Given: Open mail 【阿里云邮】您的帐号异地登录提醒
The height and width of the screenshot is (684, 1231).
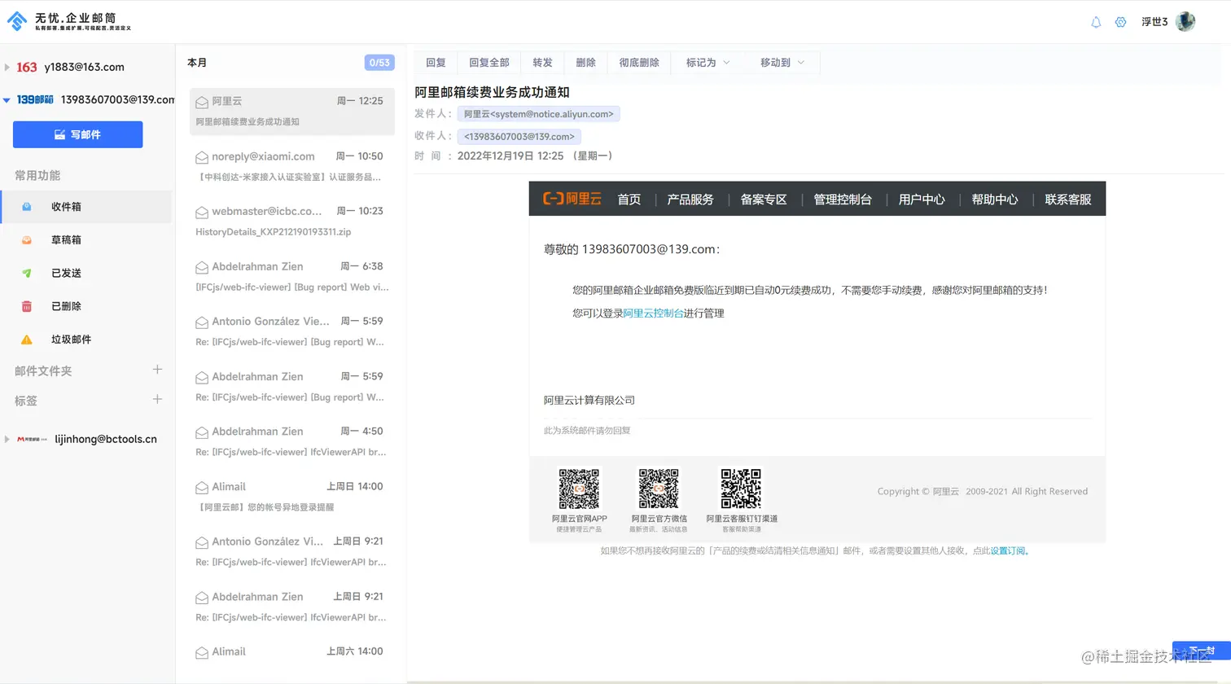Looking at the screenshot, I should coord(292,497).
